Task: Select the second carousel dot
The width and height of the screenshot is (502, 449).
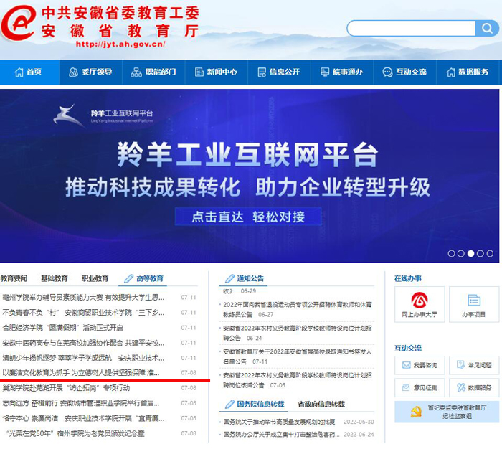Action: (461, 254)
